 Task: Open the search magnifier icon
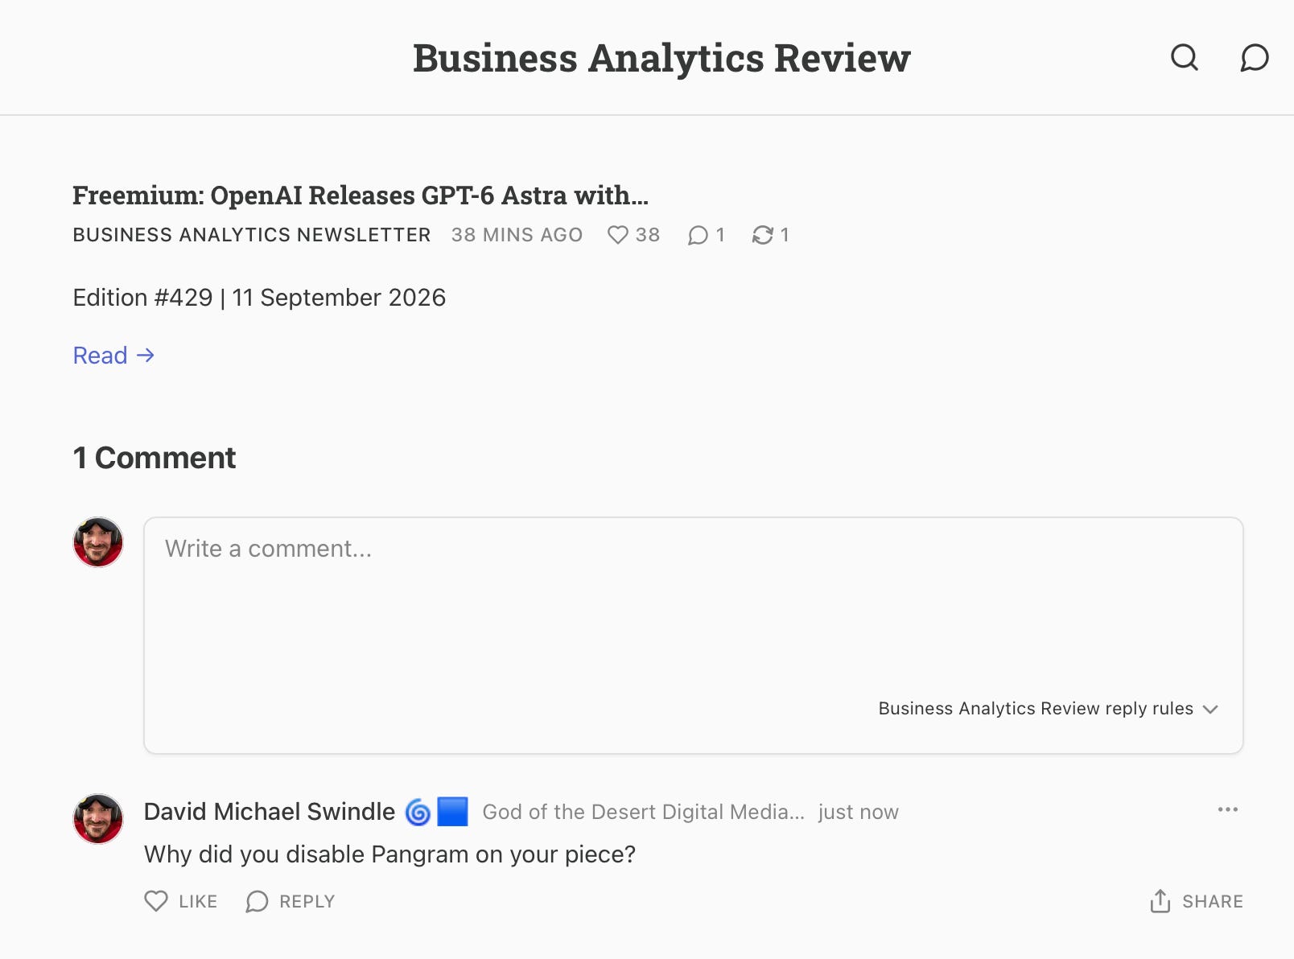tap(1184, 58)
